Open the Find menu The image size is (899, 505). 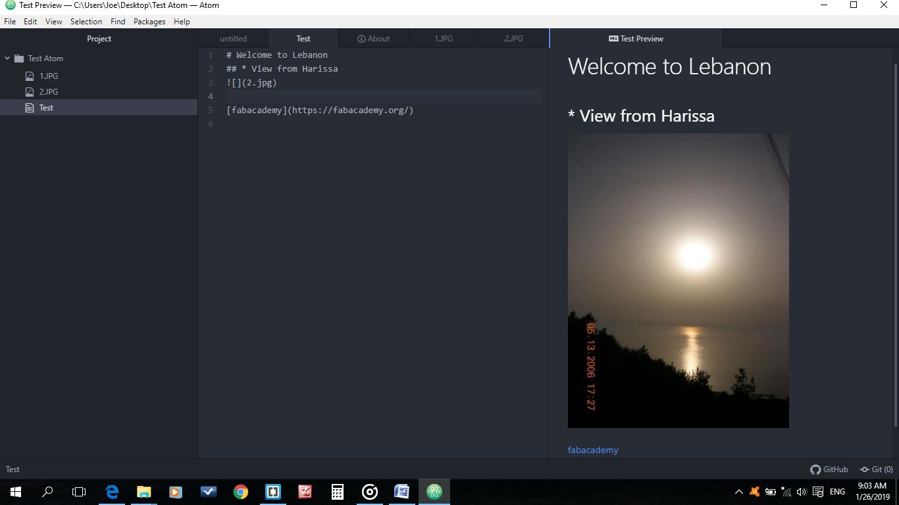pos(118,22)
